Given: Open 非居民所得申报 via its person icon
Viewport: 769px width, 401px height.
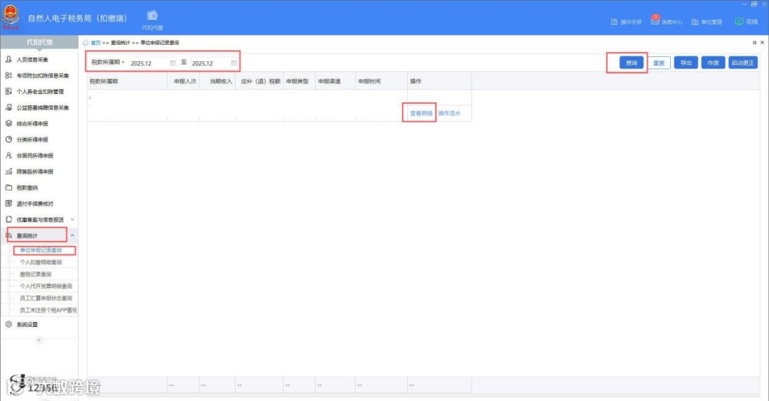Looking at the screenshot, I should pos(9,155).
